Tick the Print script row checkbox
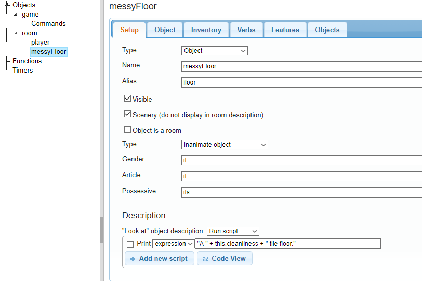This screenshot has width=422, height=281. 130,244
